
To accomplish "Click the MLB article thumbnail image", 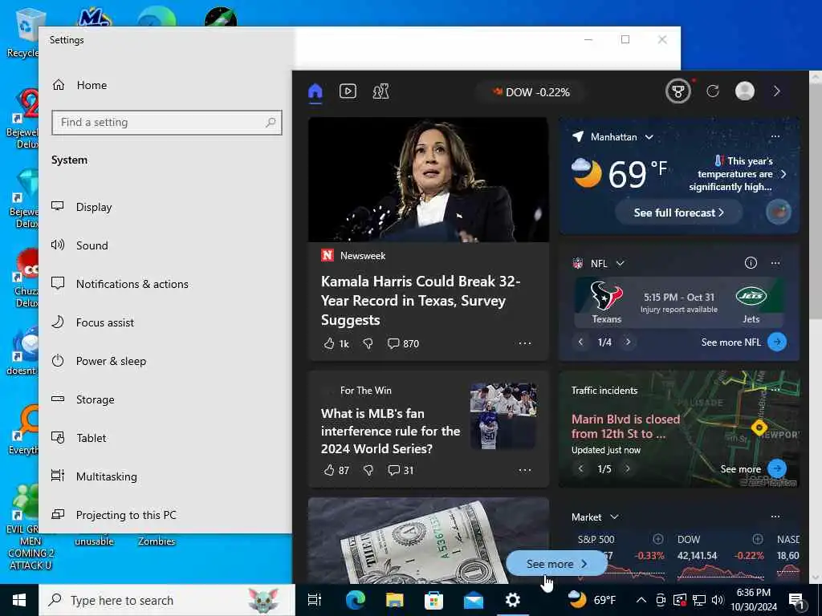I will [x=503, y=416].
